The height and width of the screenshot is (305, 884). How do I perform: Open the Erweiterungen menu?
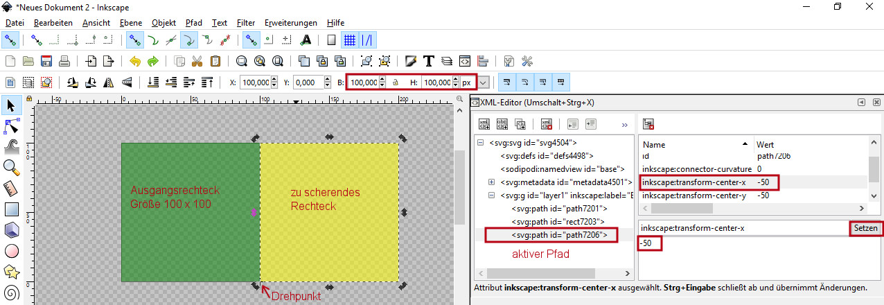click(x=291, y=23)
